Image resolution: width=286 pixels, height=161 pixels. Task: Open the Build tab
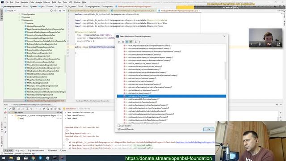(x=63, y=151)
